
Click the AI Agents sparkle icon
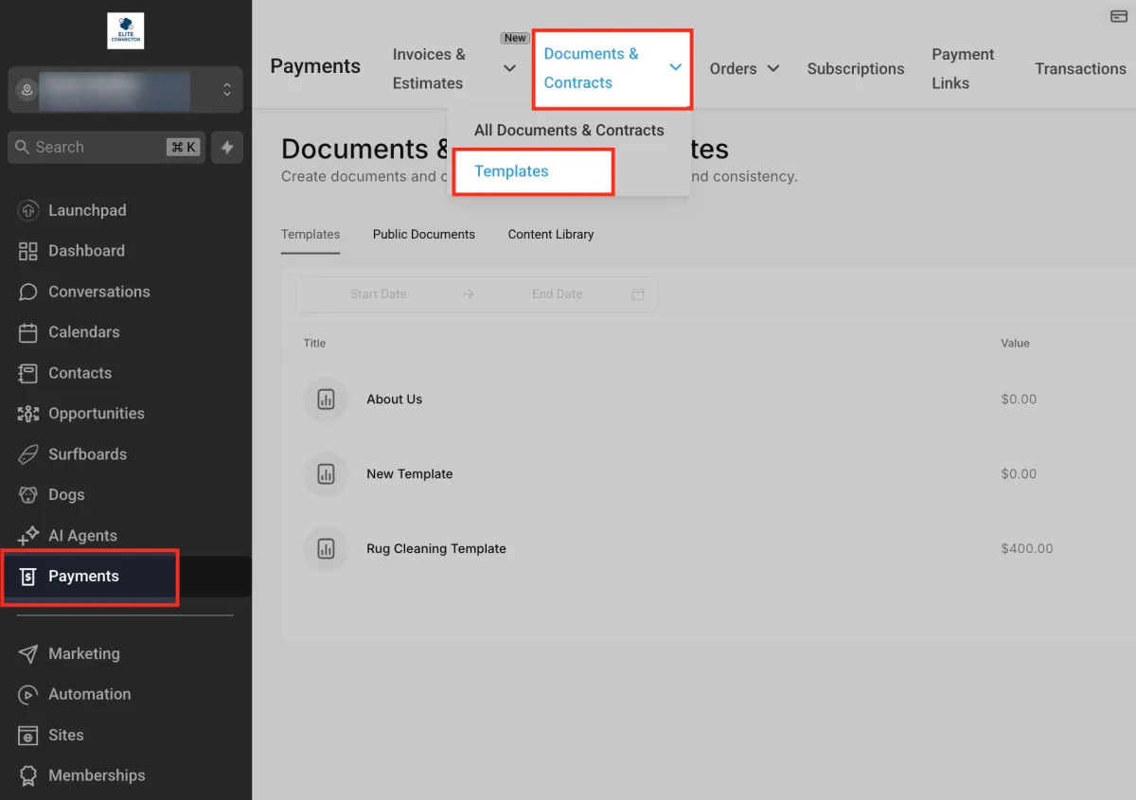click(28, 536)
